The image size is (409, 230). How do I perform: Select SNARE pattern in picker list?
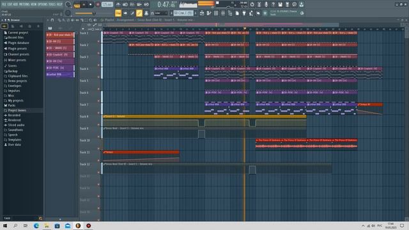(x=60, y=48)
